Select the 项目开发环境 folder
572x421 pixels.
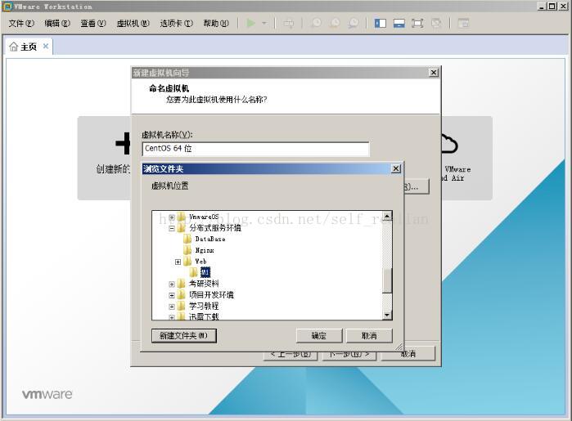coord(211,295)
